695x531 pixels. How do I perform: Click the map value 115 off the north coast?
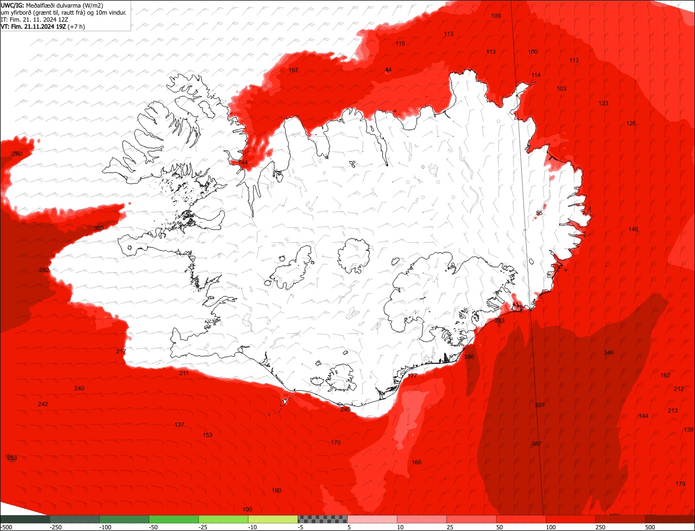coord(400,43)
